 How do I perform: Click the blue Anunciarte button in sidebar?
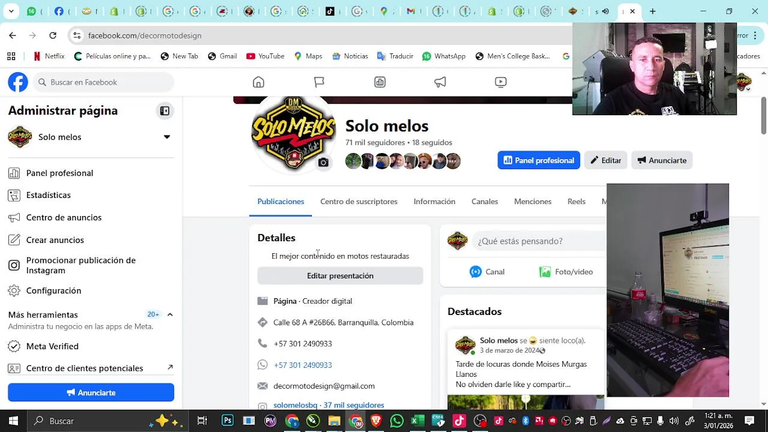(91, 392)
